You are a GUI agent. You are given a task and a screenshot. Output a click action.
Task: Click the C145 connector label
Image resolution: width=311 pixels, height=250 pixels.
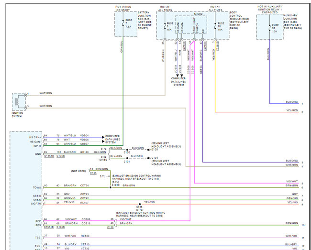tap(93, 173)
